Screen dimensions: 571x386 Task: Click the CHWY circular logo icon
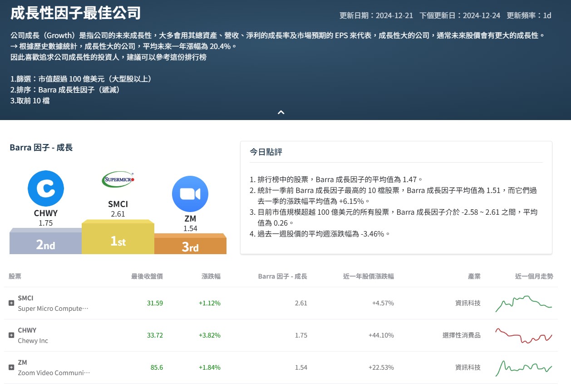coord(45,188)
